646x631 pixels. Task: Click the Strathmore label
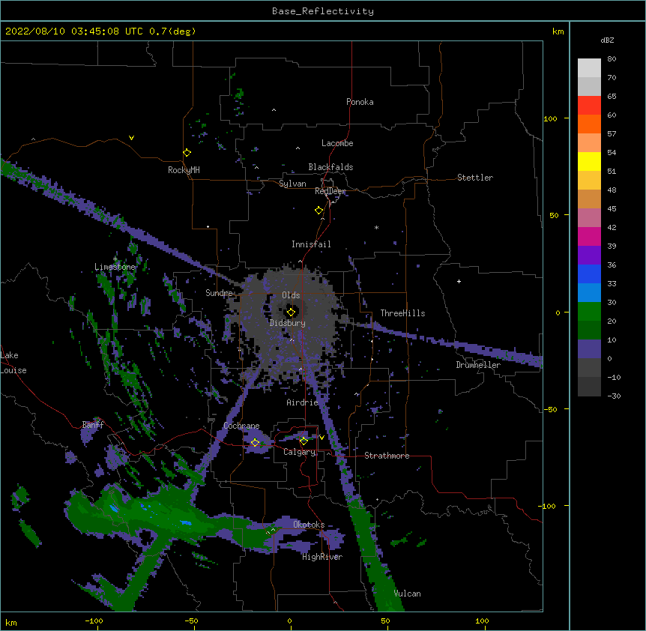tap(387, 456)
